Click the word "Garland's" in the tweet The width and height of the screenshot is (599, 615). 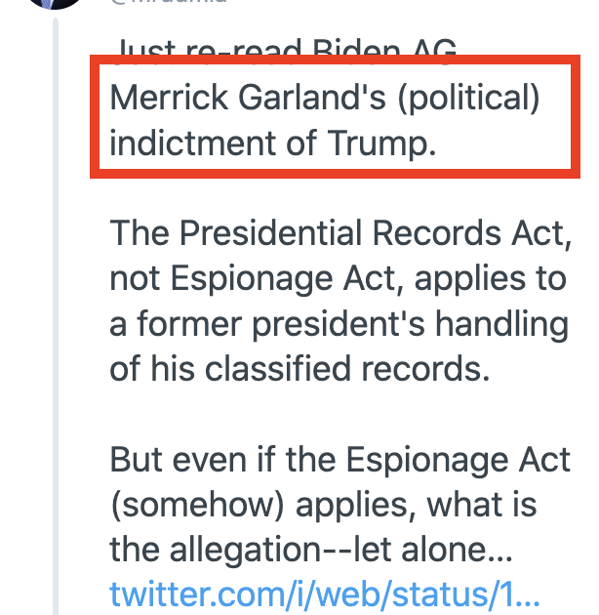click(x=312, y=98)
